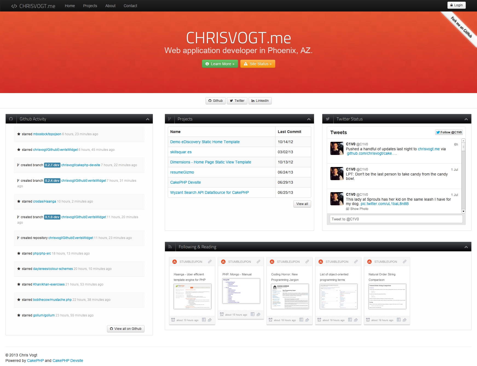Click the code brackets logo icon in navbar
The width and height of the screenshot is (477, 366).
(x=14, y=6)
